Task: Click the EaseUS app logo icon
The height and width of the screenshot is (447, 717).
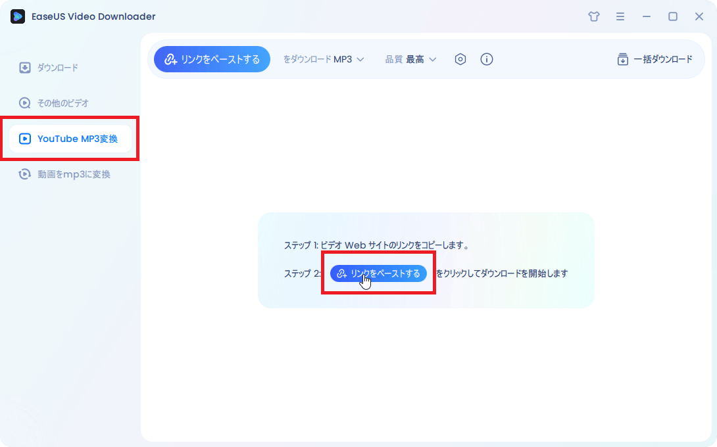Action: coord(18,16)
